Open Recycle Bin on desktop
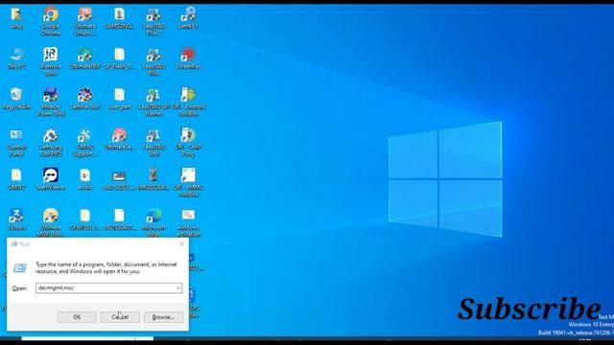 [16, 99]
